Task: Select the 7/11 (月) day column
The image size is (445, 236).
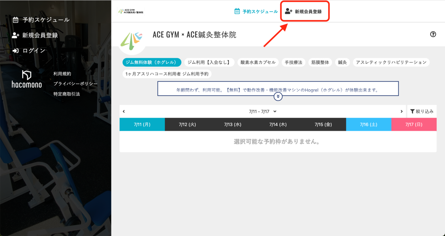Action: tap(142, 125)
